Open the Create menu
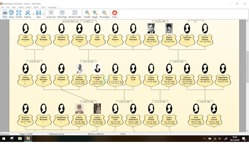Screen dimensions: 249x144 point(21,7)
